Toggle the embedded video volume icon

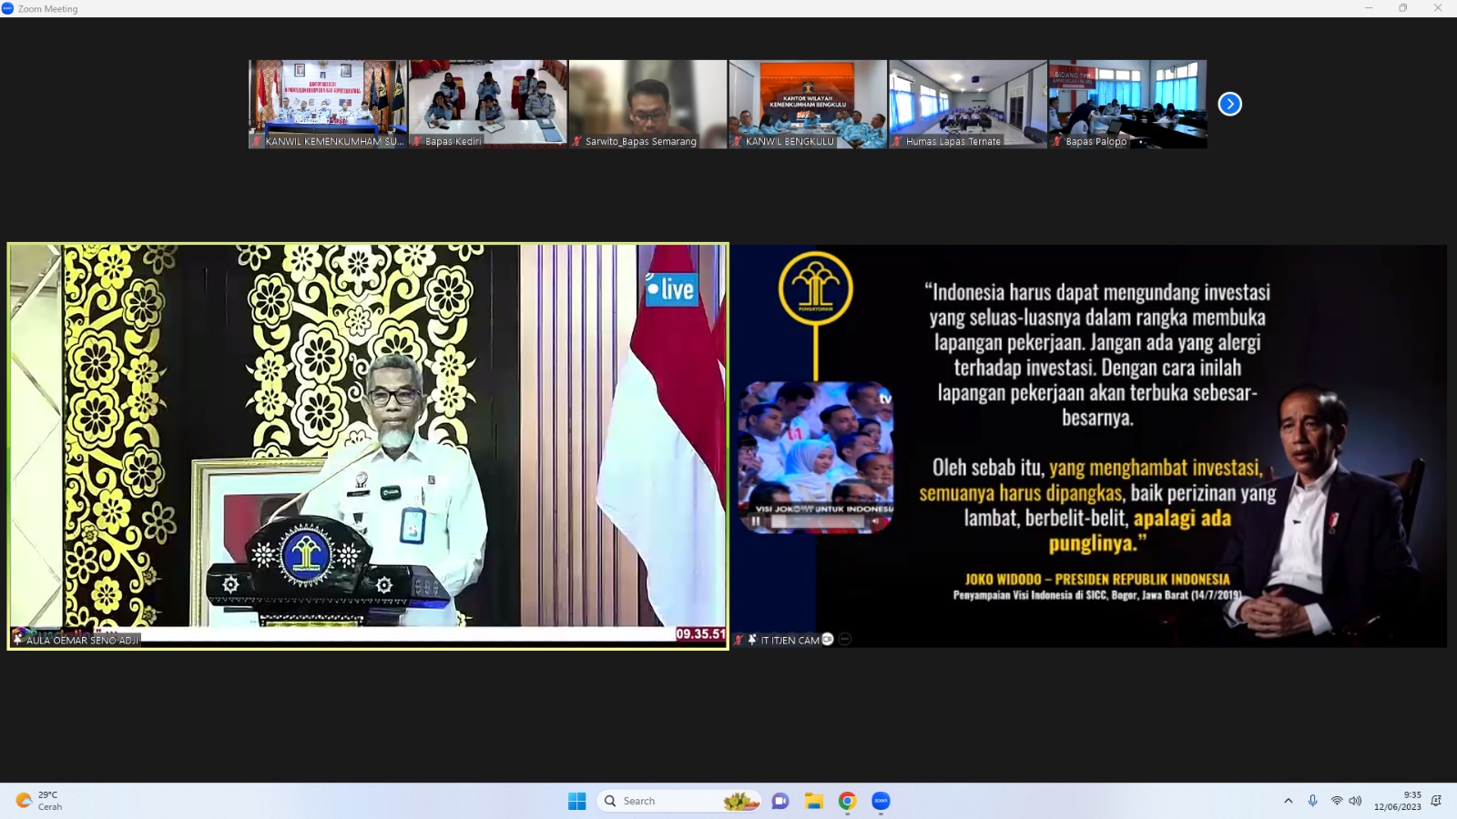tap(876, 521)
